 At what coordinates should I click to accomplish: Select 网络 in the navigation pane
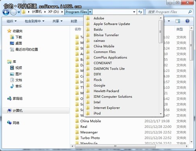pyautogui.click(x=13, y=123)
